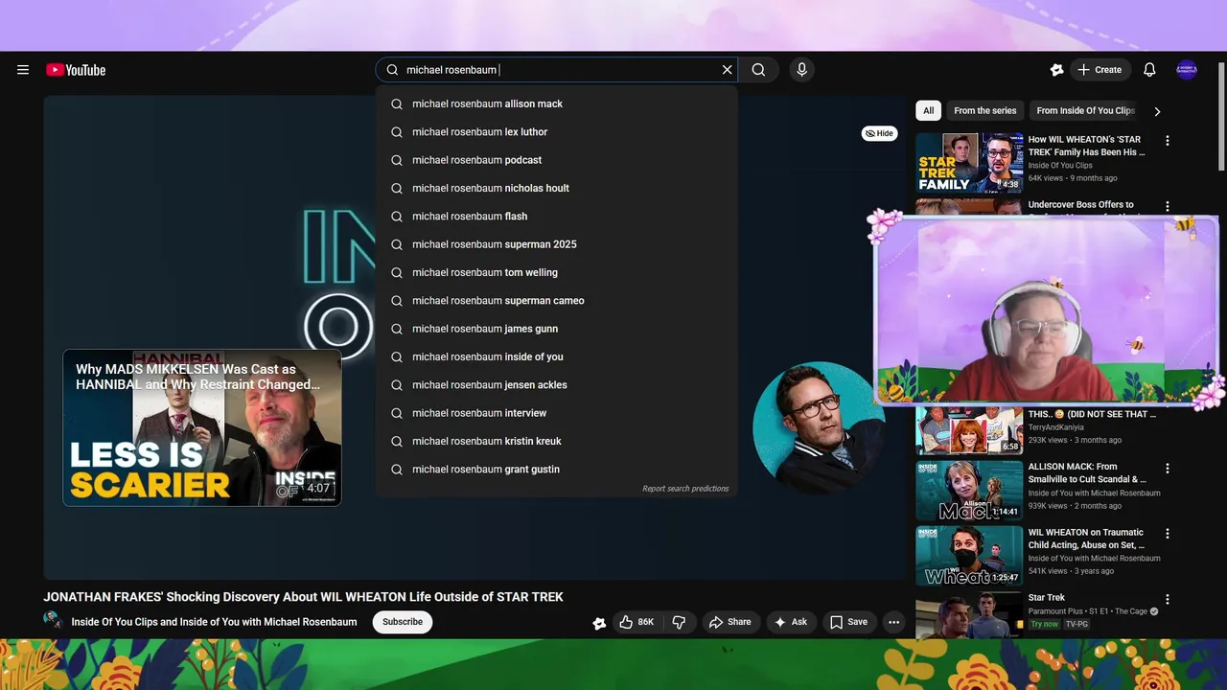This screenshot has width=1227, height=690.
Task: Open the Star Trek Family video thumbnail
Action: (x=969, y=163)
